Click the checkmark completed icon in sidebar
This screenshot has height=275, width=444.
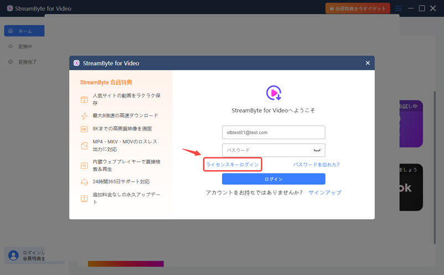coord(11,61)
